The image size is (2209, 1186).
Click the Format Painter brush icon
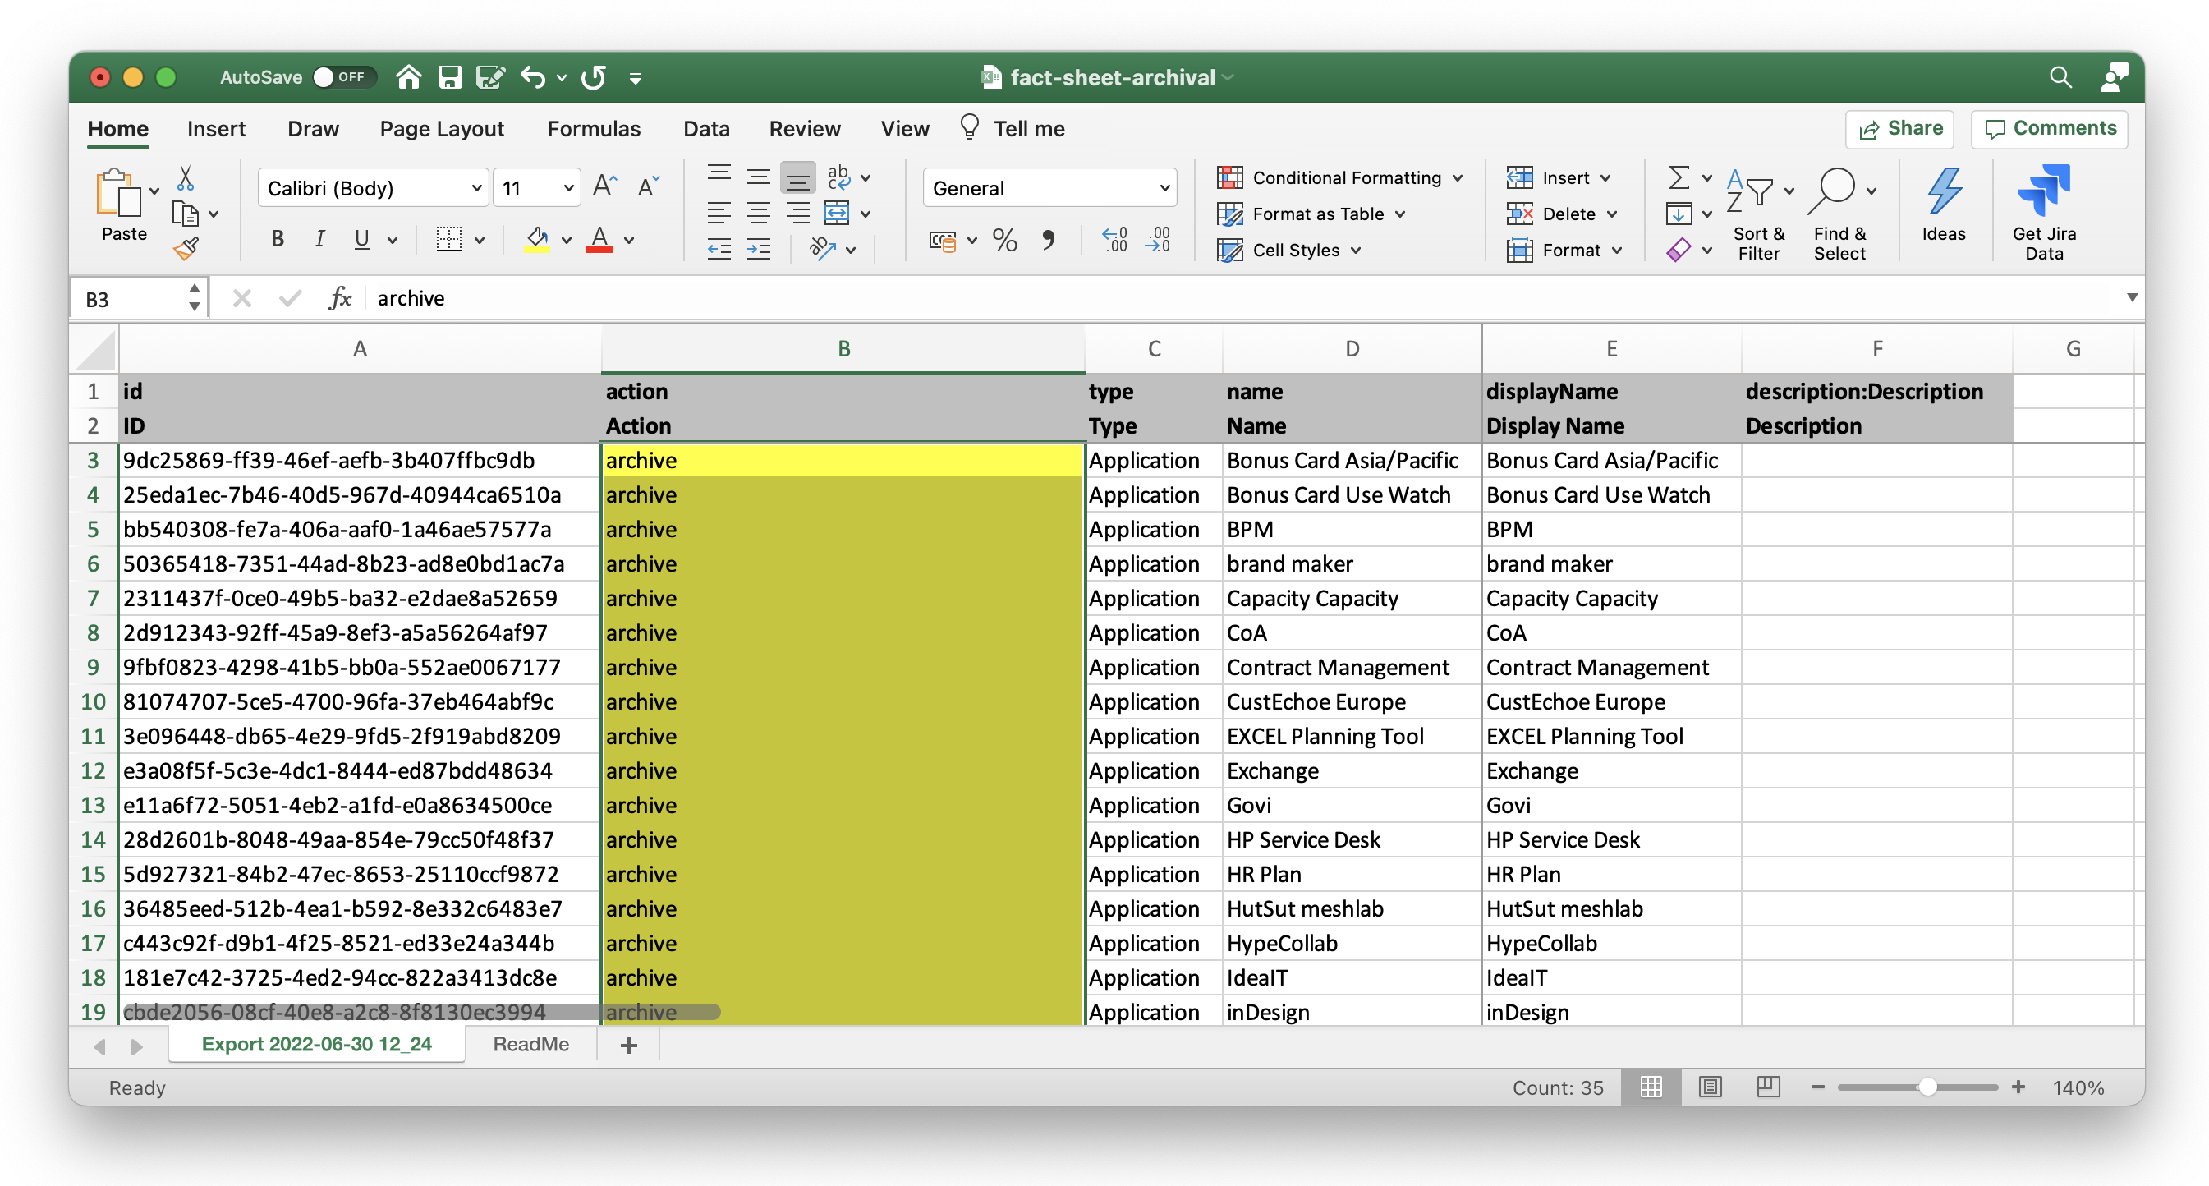point(186,250)
